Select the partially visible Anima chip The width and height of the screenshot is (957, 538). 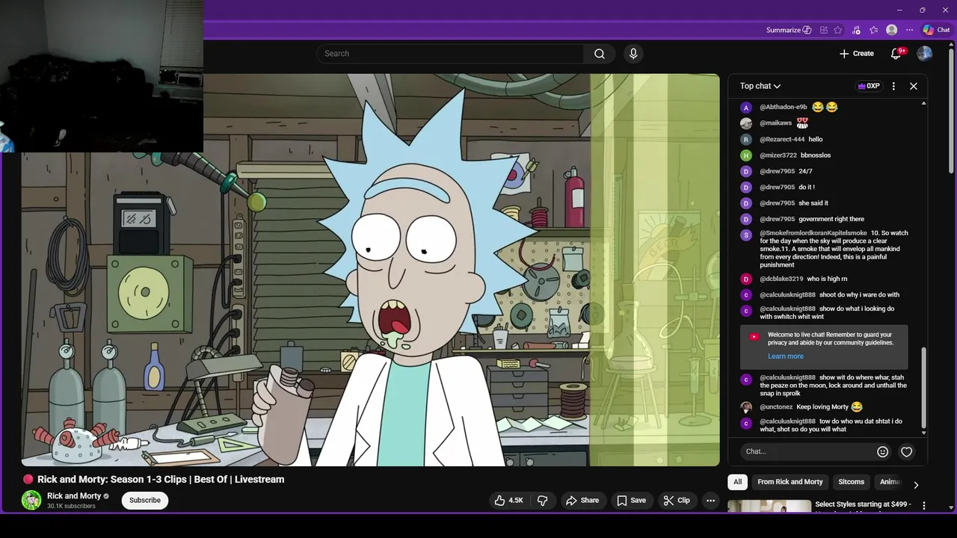pyautogui.click(x=890, y=482)
